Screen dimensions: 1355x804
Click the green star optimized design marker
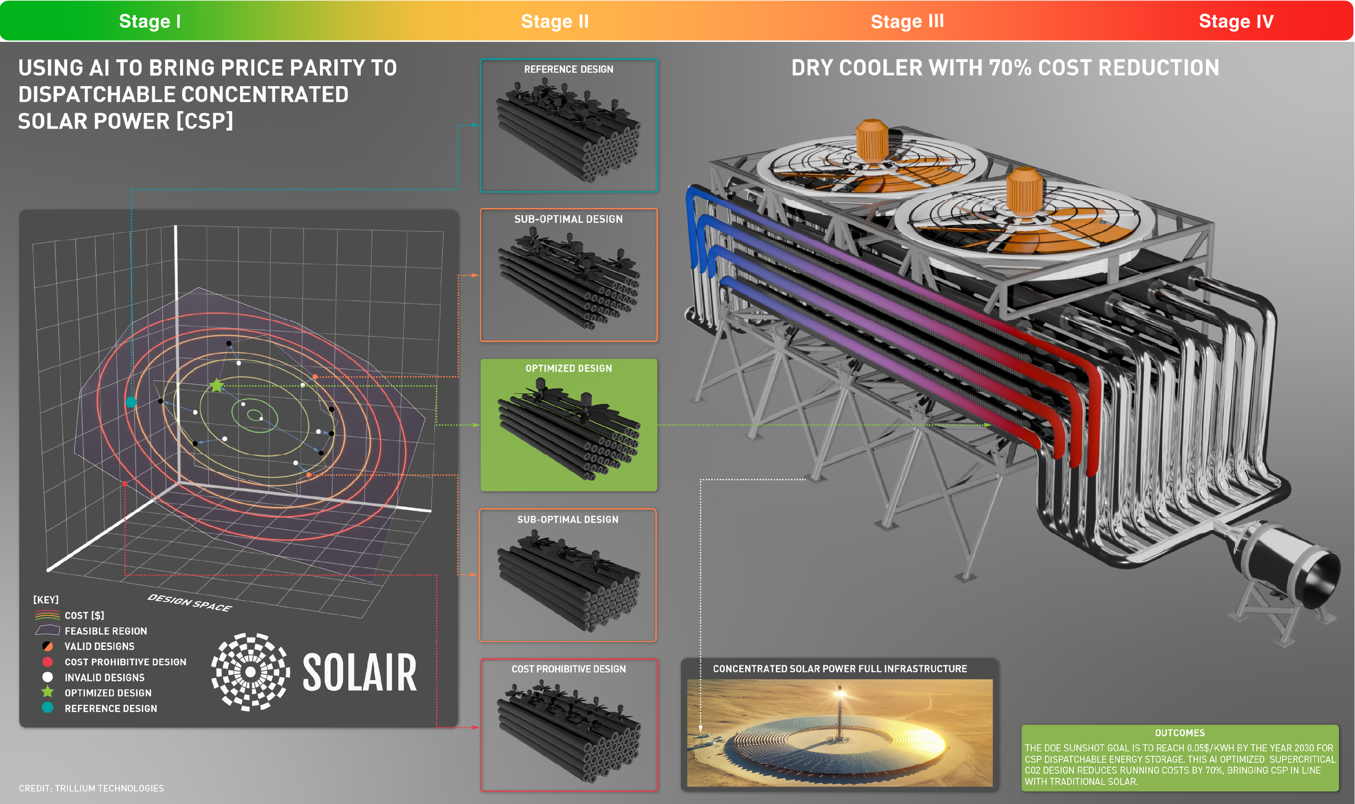pos(216,385)
